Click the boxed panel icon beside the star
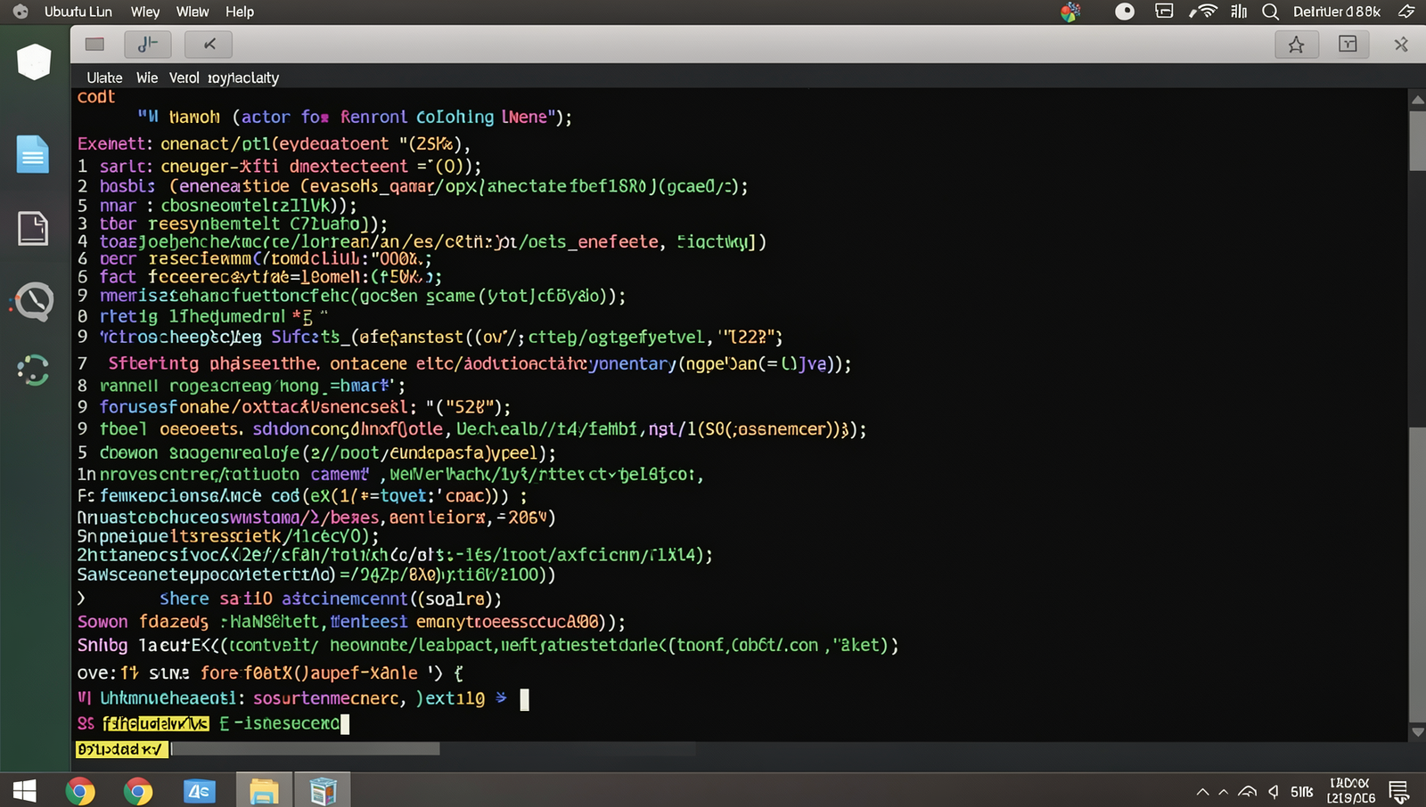This screenshot has width=1426, height=807. pos(1348,45)
